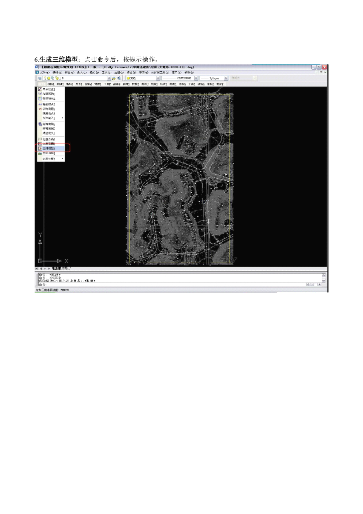Click the layer properties manager icon
The image size is (363, 514).
tap(40, 78)
